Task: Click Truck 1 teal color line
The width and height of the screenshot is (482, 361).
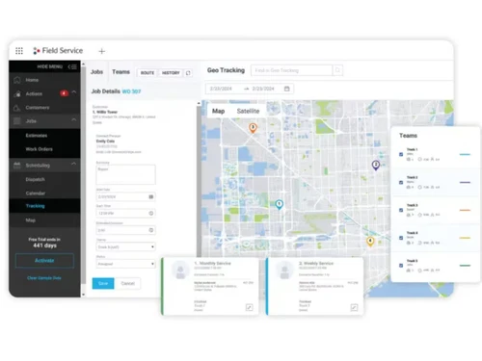Action: 465,154
